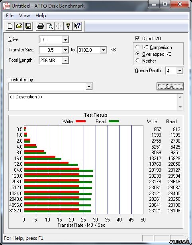Open the Total Length 256 MB dropdown
The width and height of the screenshot is (192, 245).
(x=65, y=60)
